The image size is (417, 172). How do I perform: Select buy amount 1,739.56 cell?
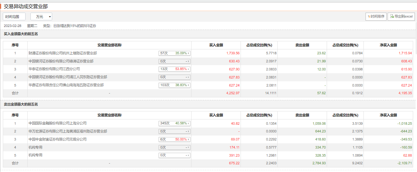216,53
